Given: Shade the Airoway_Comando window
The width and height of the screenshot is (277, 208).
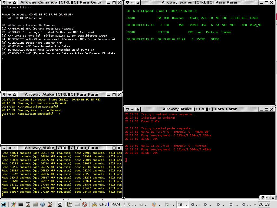Looking at the screenshot, I should coord(15,2).
